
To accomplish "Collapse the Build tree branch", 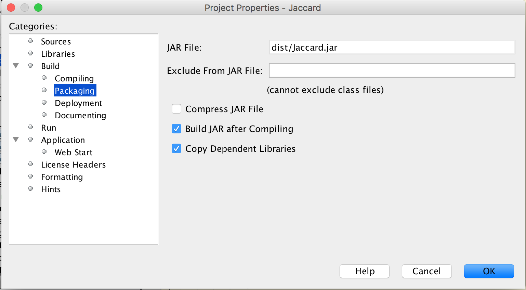I will click(x=15, y=66).
